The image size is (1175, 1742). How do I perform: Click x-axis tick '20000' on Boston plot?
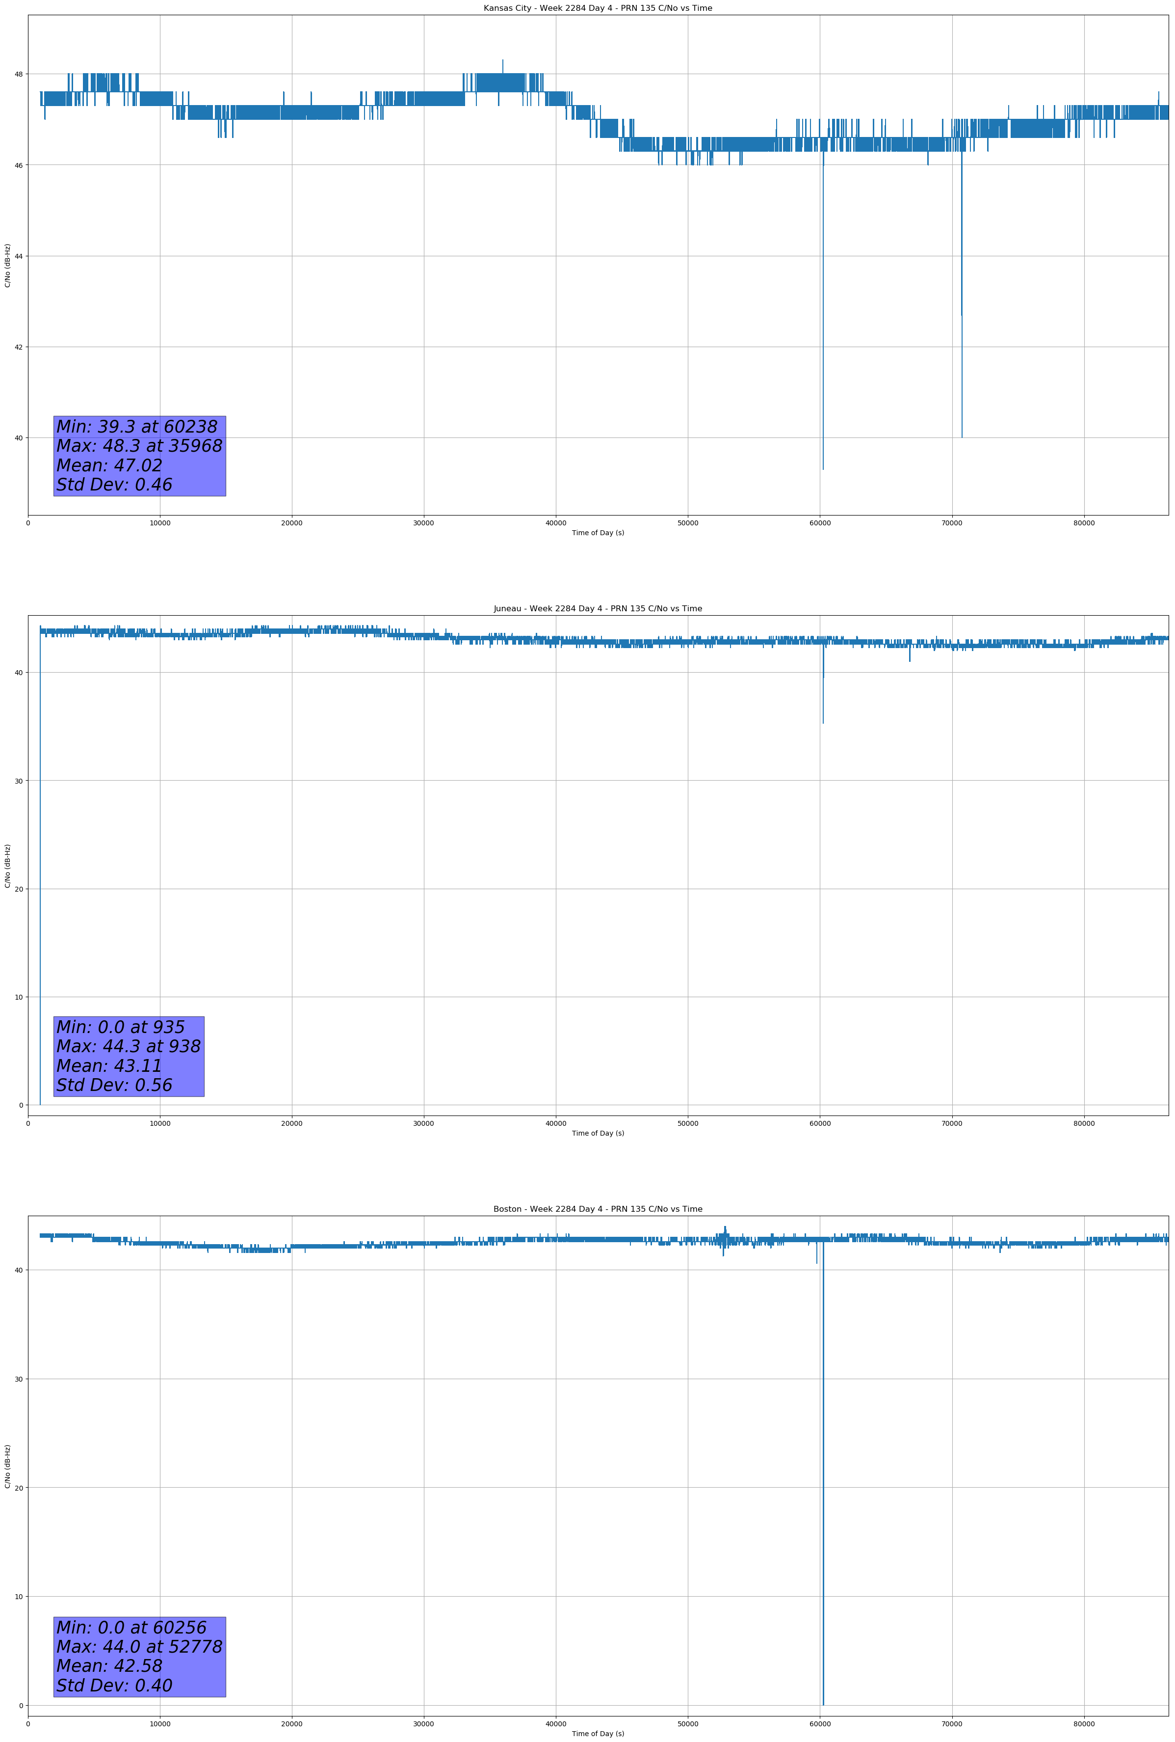coord(292,1724)
